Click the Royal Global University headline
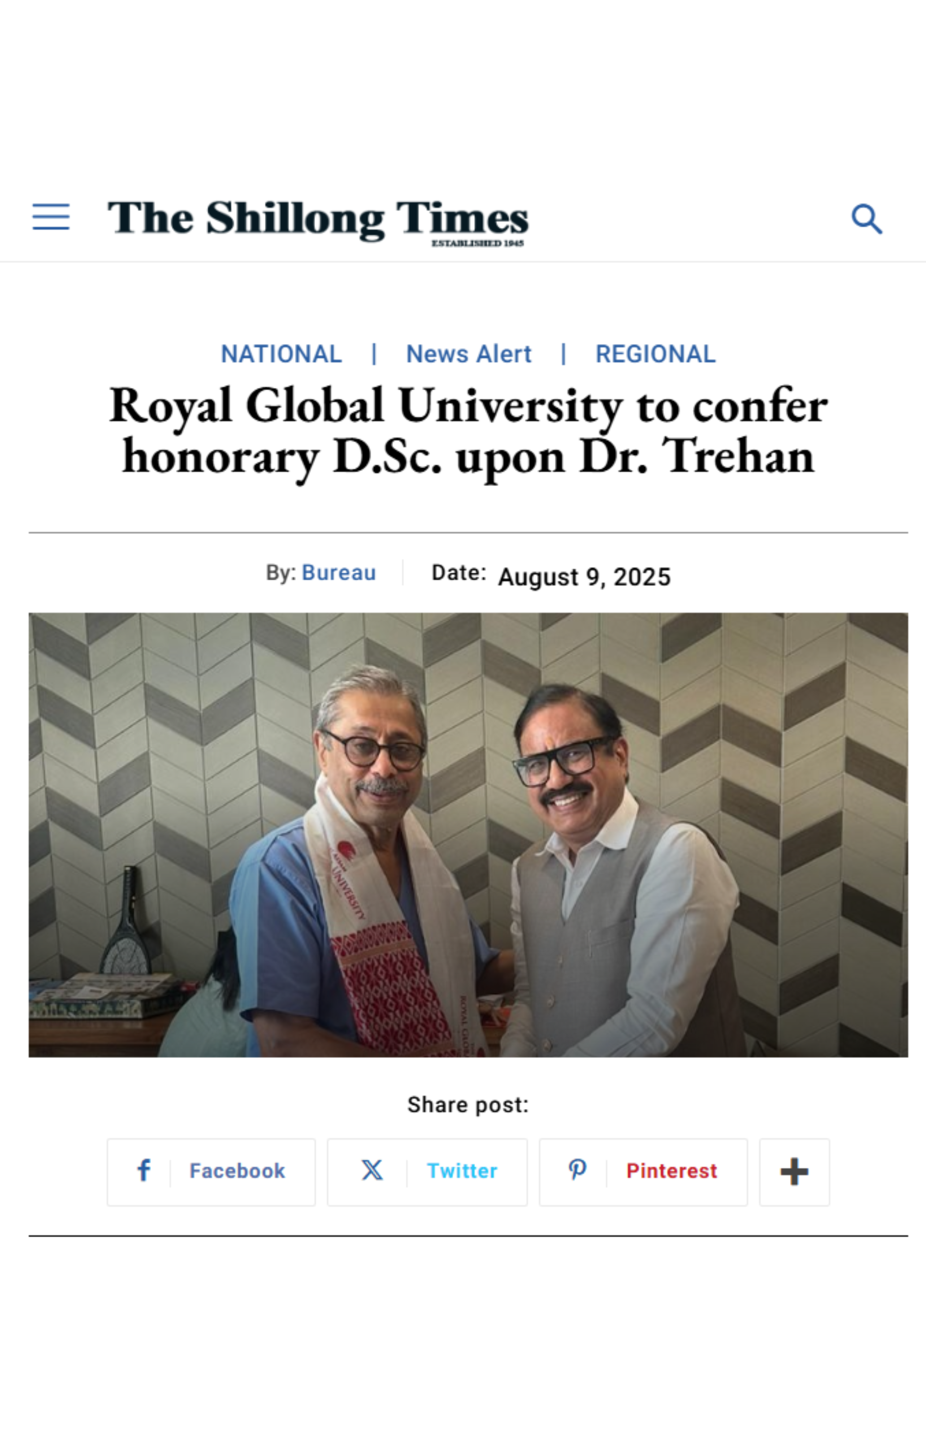 click(468, 430)
